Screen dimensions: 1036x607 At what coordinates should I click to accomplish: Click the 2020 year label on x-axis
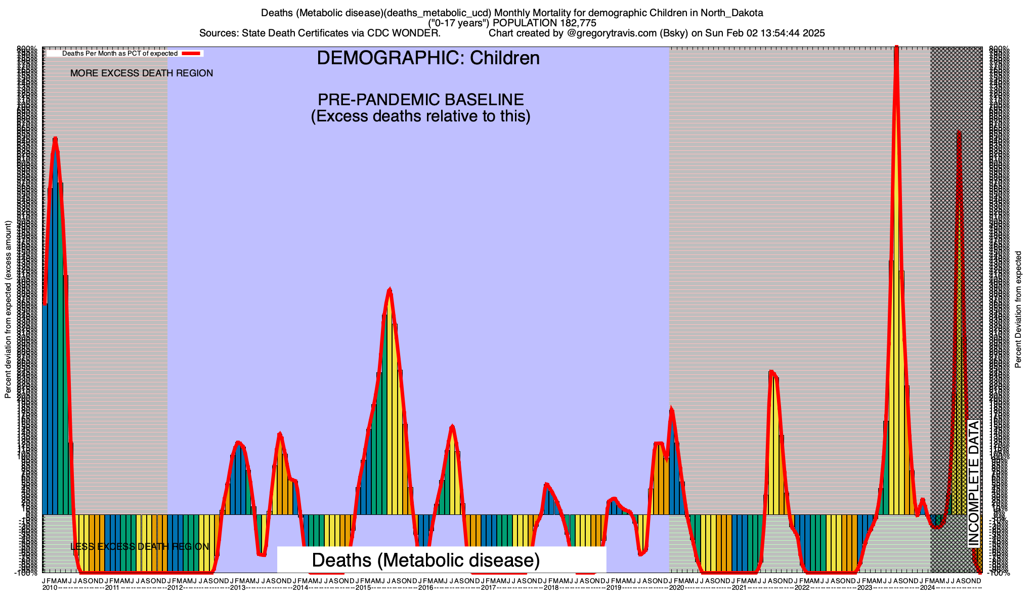point(677,588)
